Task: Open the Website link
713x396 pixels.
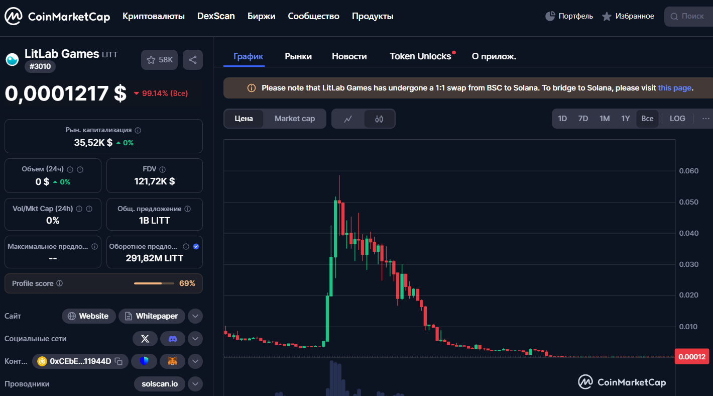Action: (x=89, y=316)
